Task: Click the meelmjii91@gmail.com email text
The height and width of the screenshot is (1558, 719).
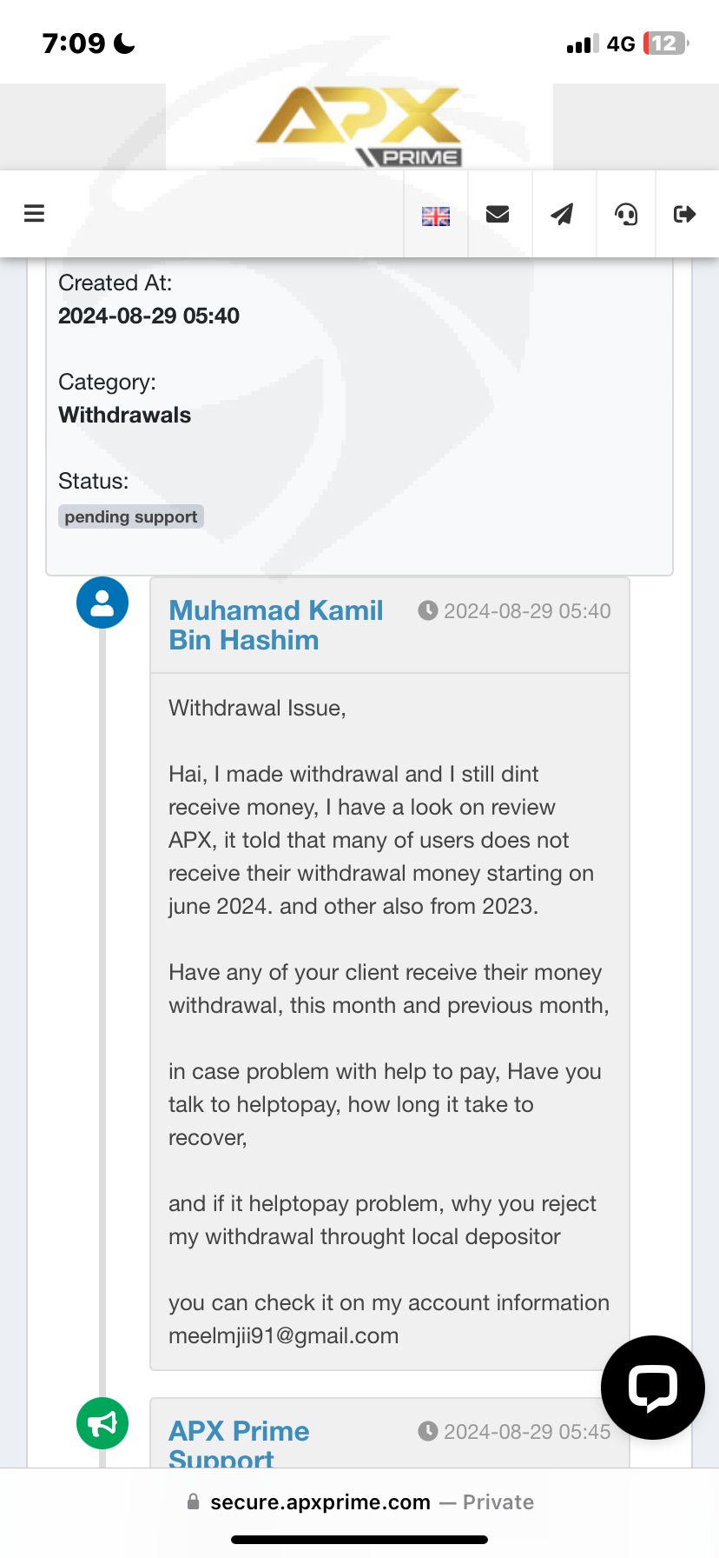Action: [x=283, y=1335]
